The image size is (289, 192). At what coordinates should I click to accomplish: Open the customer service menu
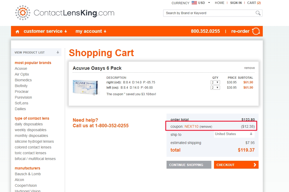(x=45, y=31)
